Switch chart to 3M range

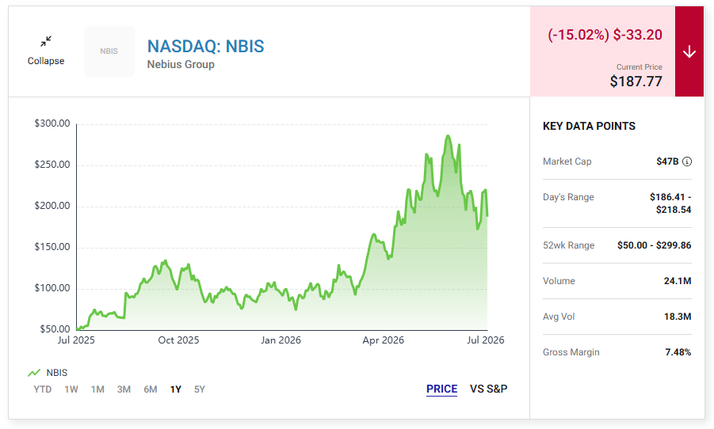point(124,389)
